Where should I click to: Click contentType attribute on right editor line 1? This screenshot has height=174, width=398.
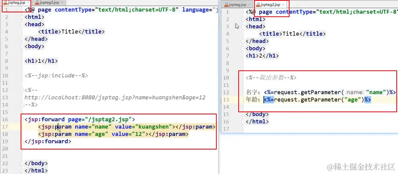click(337, 12)
